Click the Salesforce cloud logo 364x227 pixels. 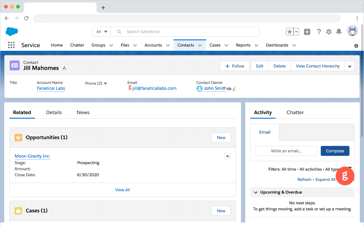[12, 31]
